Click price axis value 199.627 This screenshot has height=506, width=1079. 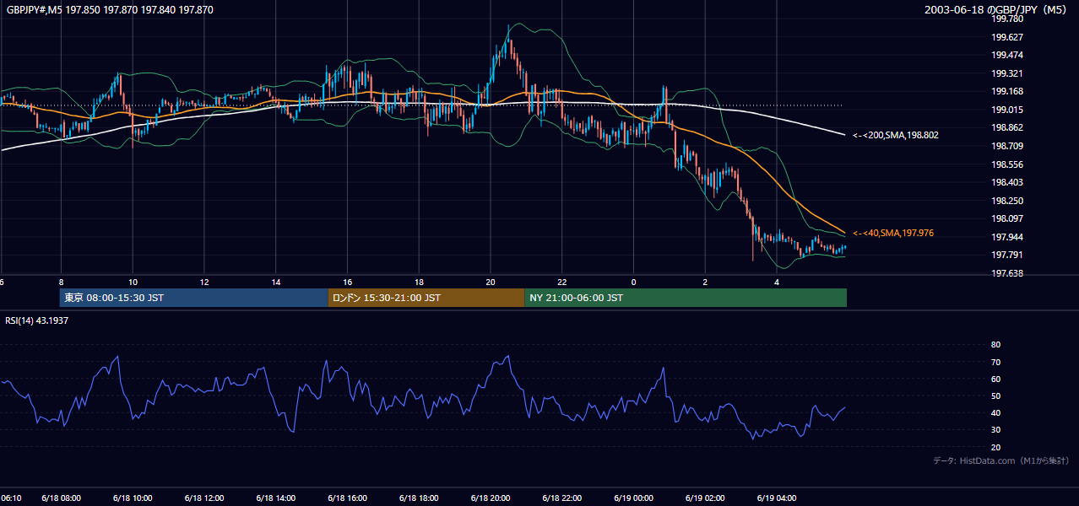pos(1007,37)
